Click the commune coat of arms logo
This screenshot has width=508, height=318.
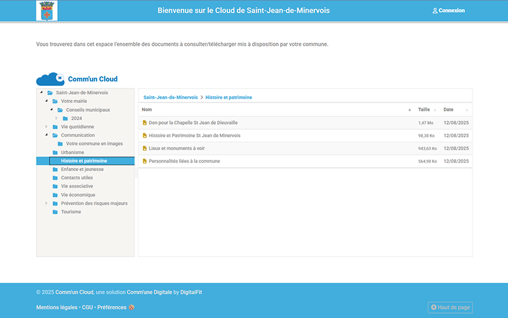(46, 11)
